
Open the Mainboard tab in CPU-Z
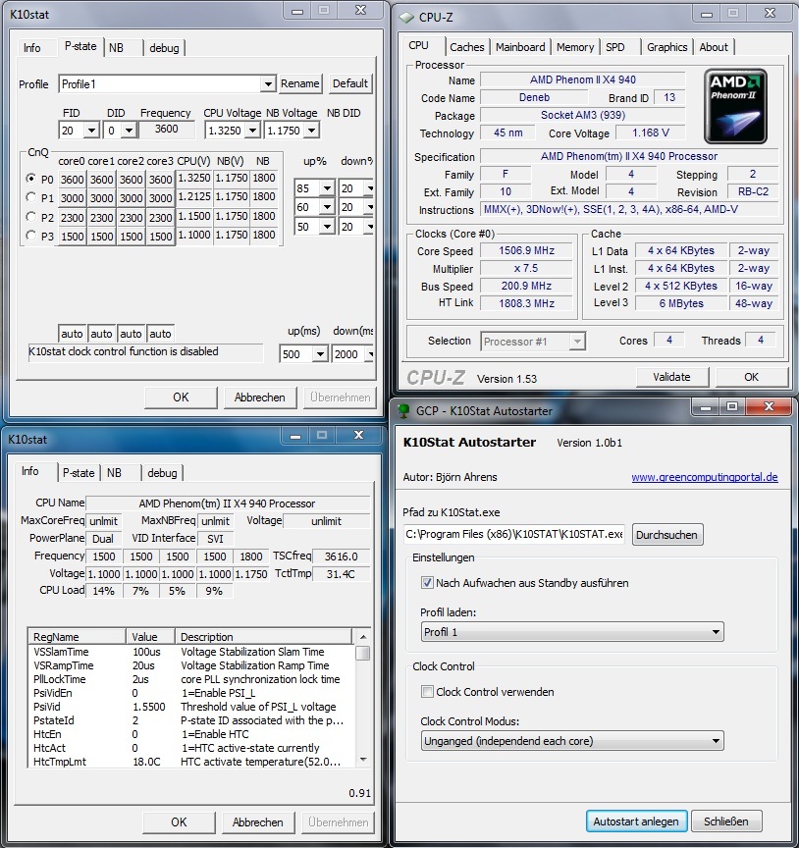pyautogui.click(x=520, y=47)
